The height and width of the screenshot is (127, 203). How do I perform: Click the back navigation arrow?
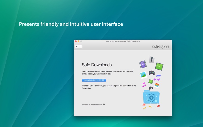tap(77, 46)
